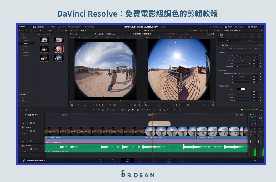Open the Metadata panel
The width and height of the screenshot is (276, 182).
(239, 27)
